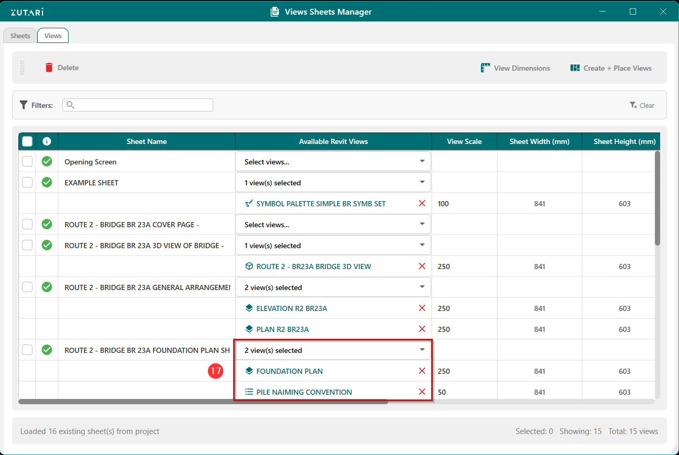Select the Views tab
Screen dimensions: 679x455
coord(53,36)
